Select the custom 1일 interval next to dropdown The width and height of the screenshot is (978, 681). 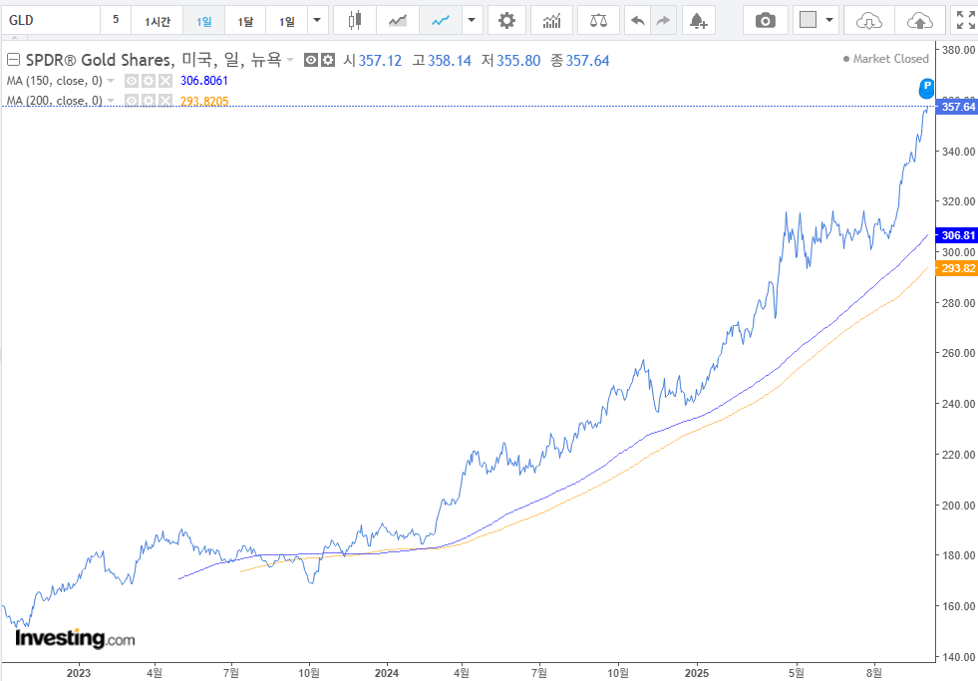coord(287,21)
